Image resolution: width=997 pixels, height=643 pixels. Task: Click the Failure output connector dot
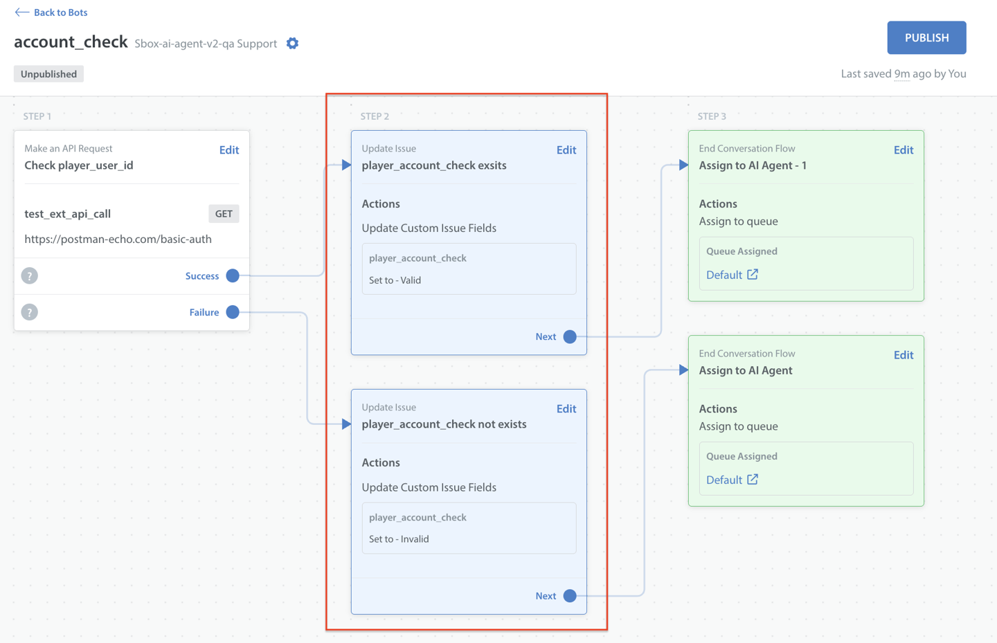pyautogui.click(x=233, y=312)
